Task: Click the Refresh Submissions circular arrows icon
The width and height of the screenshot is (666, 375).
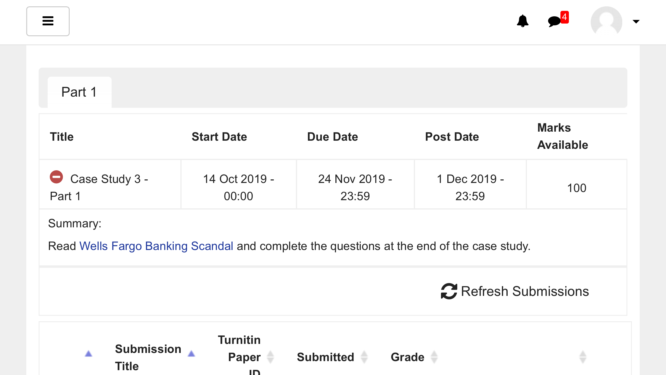Action: 449,291
